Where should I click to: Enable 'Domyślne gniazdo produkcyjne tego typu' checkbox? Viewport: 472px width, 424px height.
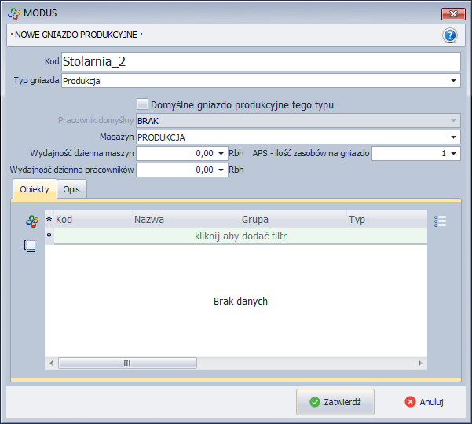coord(142,104)
